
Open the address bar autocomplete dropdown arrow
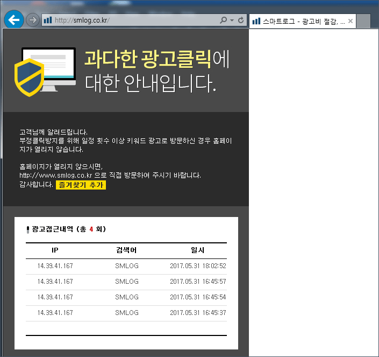pos(232,20)
